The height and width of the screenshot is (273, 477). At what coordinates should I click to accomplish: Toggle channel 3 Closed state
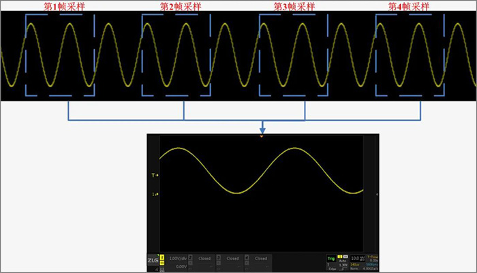point(233,259)
